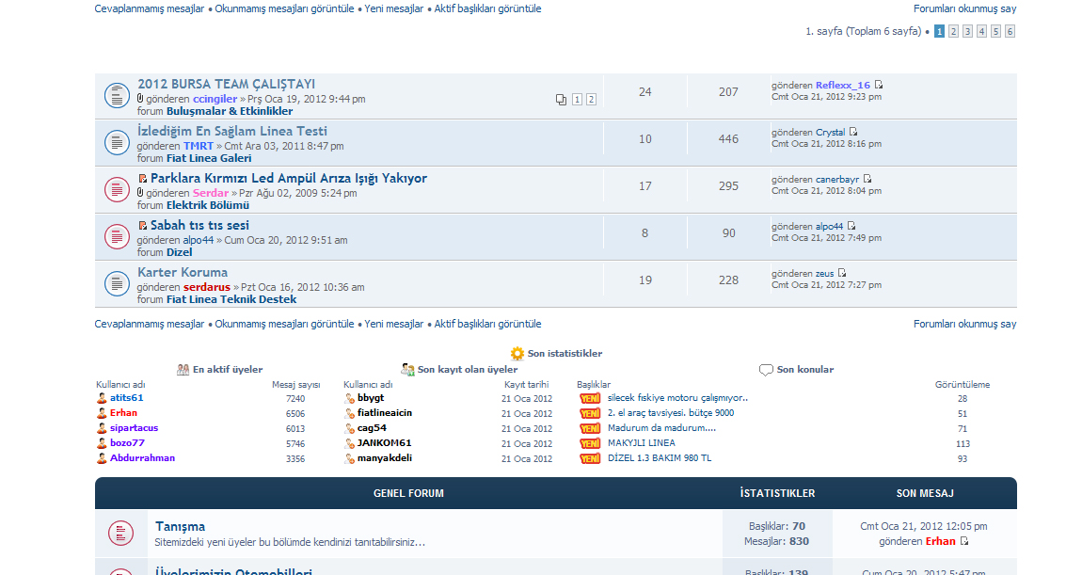This screenshot has width=1082, height=575.
Task: Click attachment paperclip in Parklara Kırmızı Led row
Action: tap(140, 193)
